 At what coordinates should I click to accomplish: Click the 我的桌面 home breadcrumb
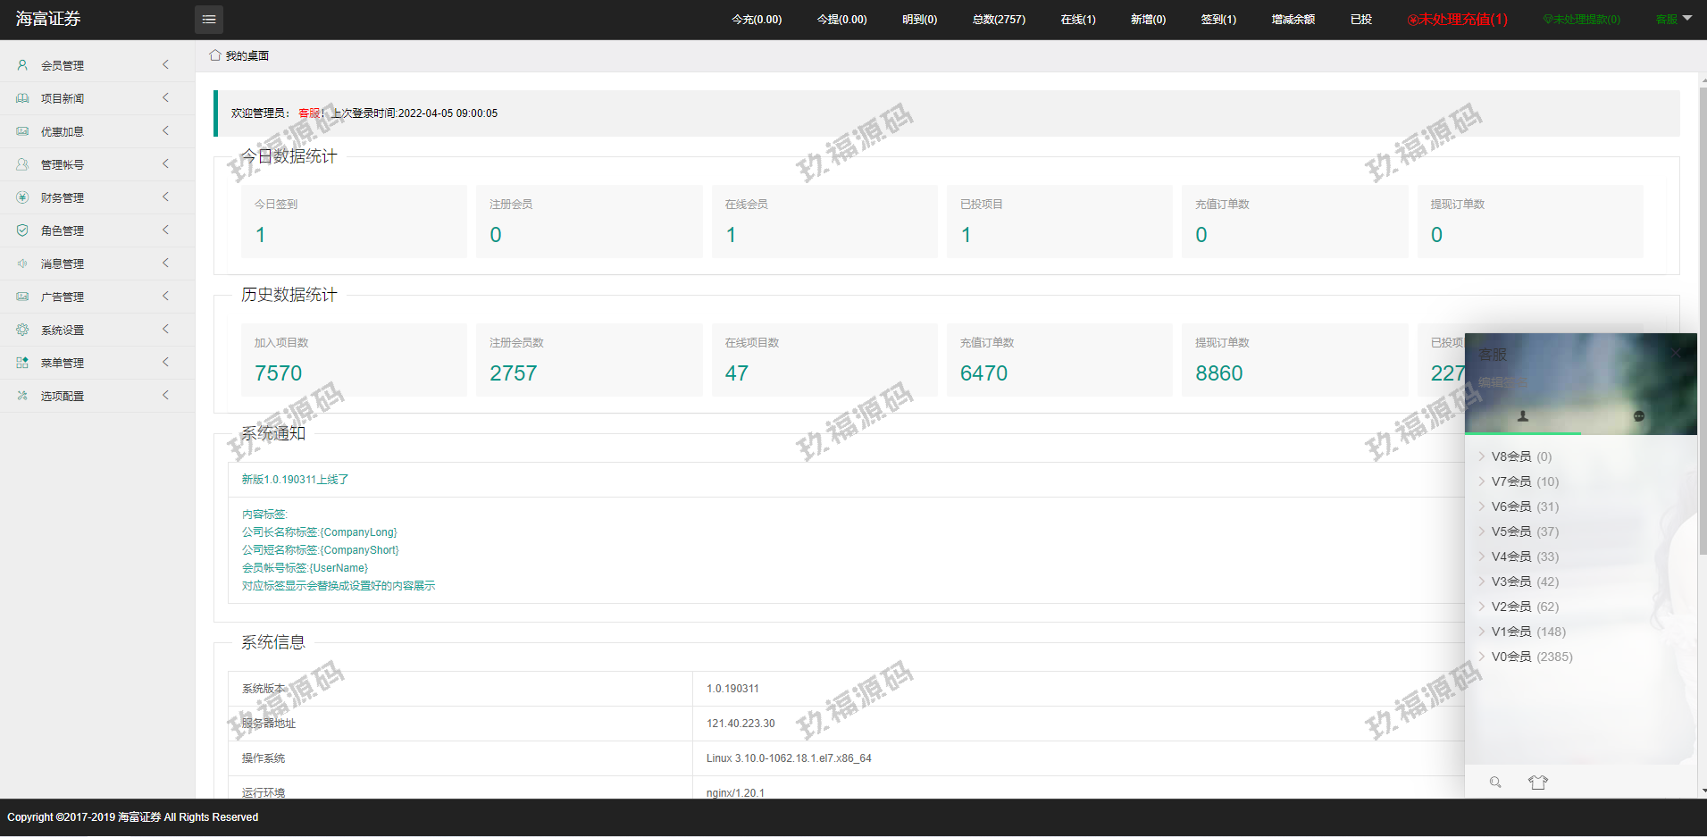point(239,56)
